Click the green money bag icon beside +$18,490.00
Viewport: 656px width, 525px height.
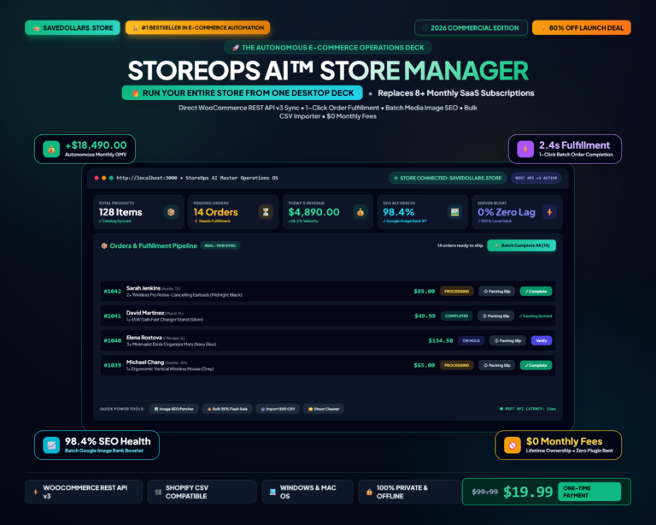click(x=51, y=149)
